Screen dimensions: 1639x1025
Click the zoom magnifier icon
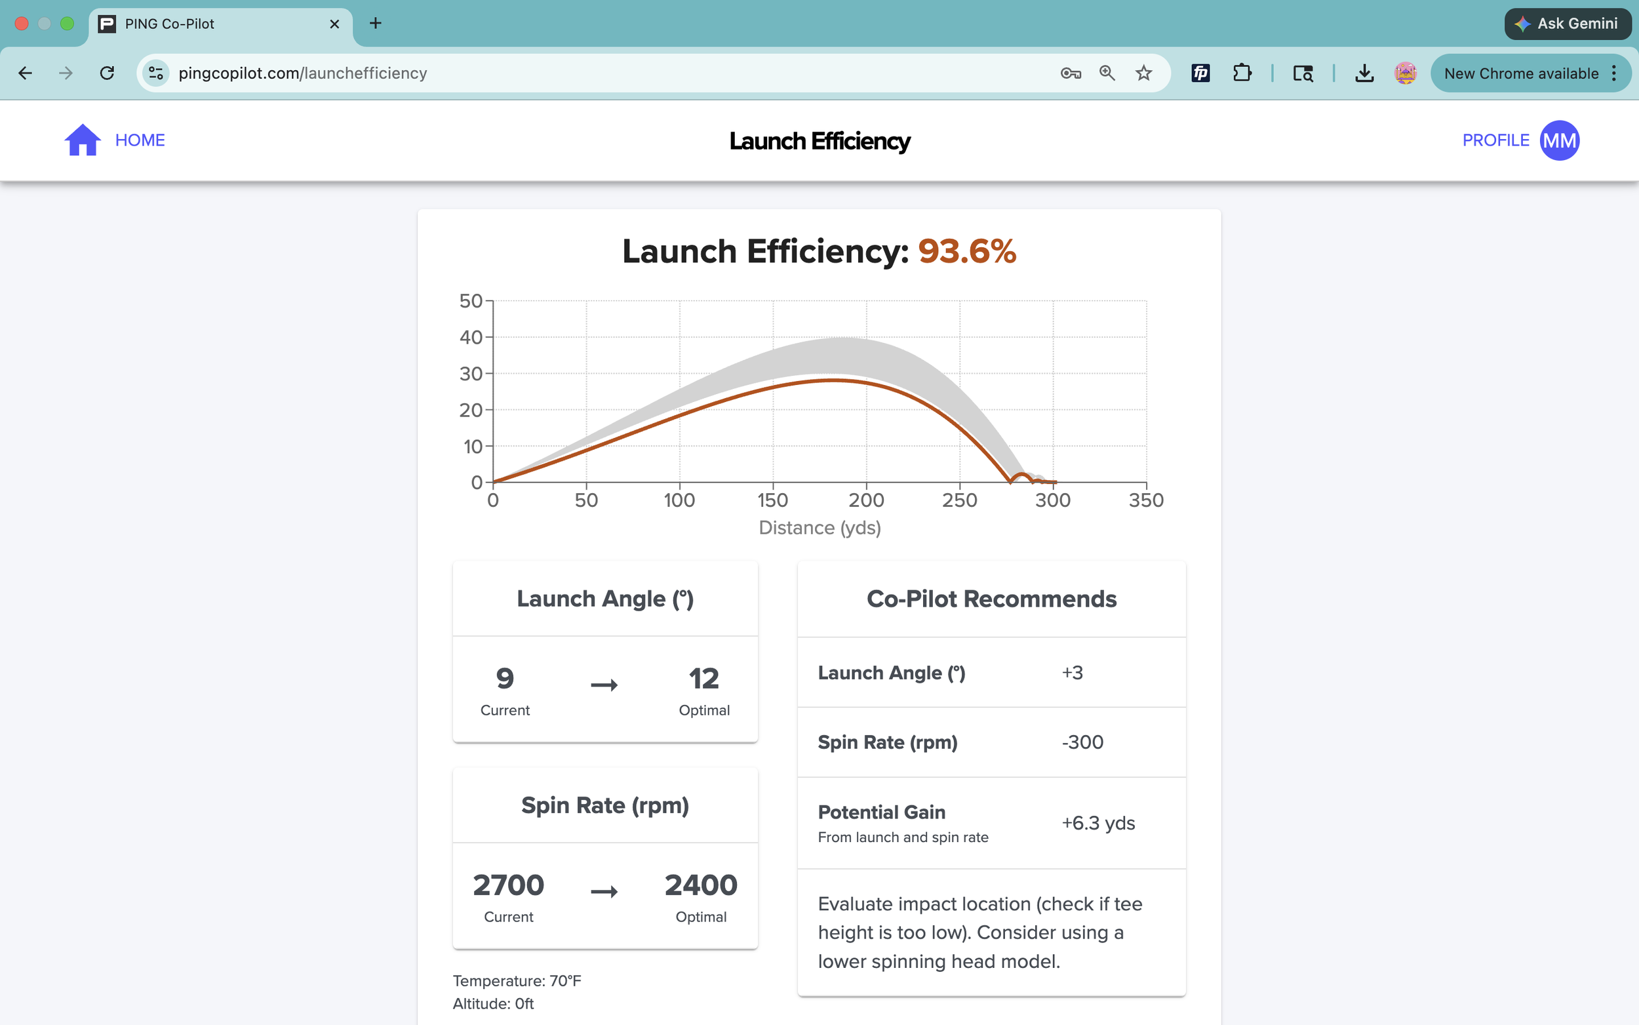(x=1107, y=73)
